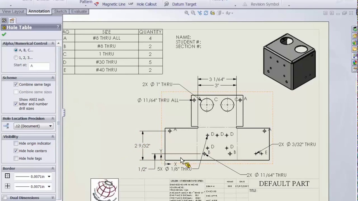This screenshot has width=358, height=201.
Task: Switch to the Sketch tab
Action: (60, 11)
